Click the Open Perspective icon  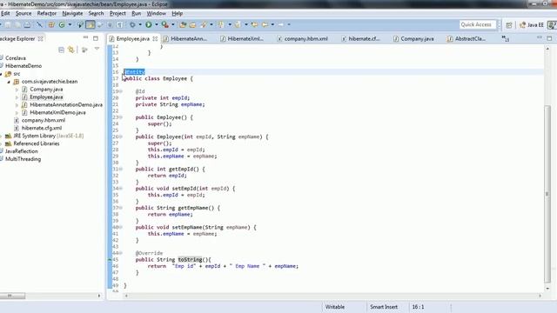pos(508,25)
